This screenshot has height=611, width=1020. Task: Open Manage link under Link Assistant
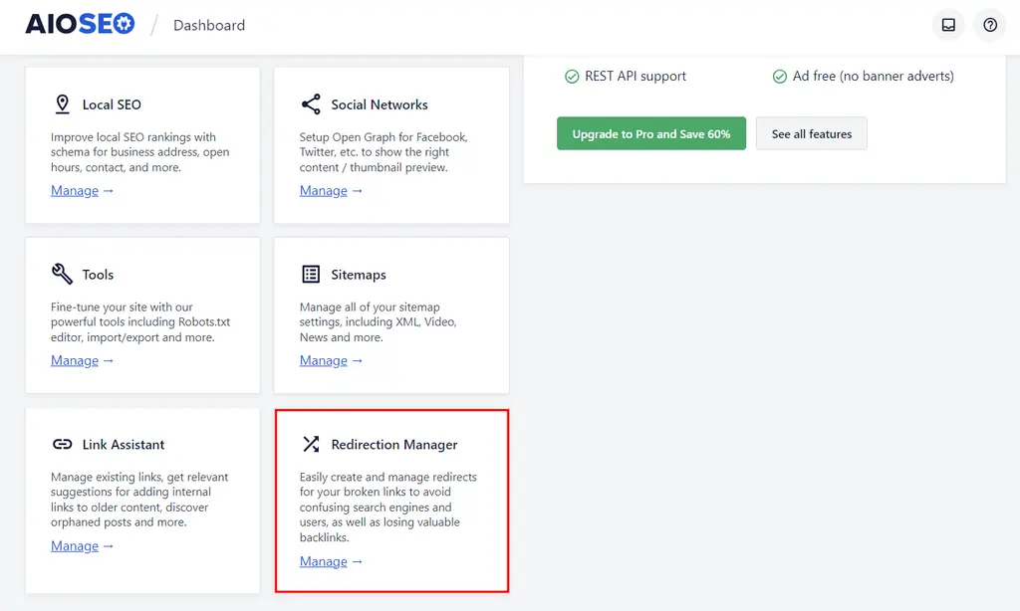click(75, 546)
